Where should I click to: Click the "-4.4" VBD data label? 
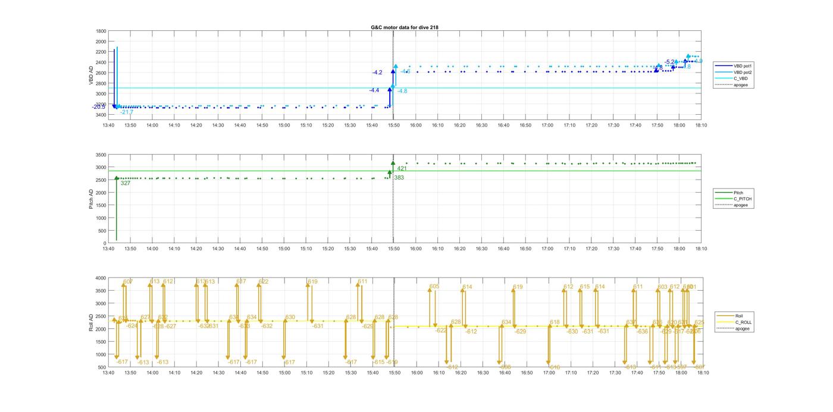click(x=374, y=90)
